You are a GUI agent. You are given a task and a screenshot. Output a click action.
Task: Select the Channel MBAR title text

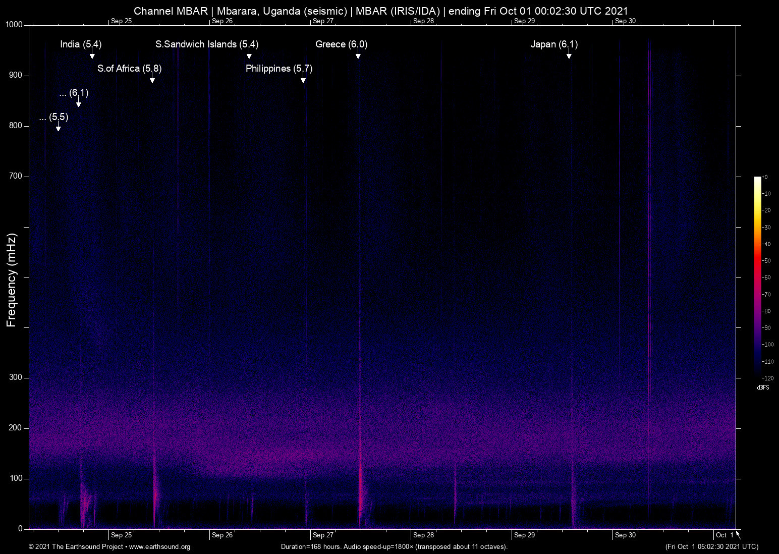[x=170, y=11]
